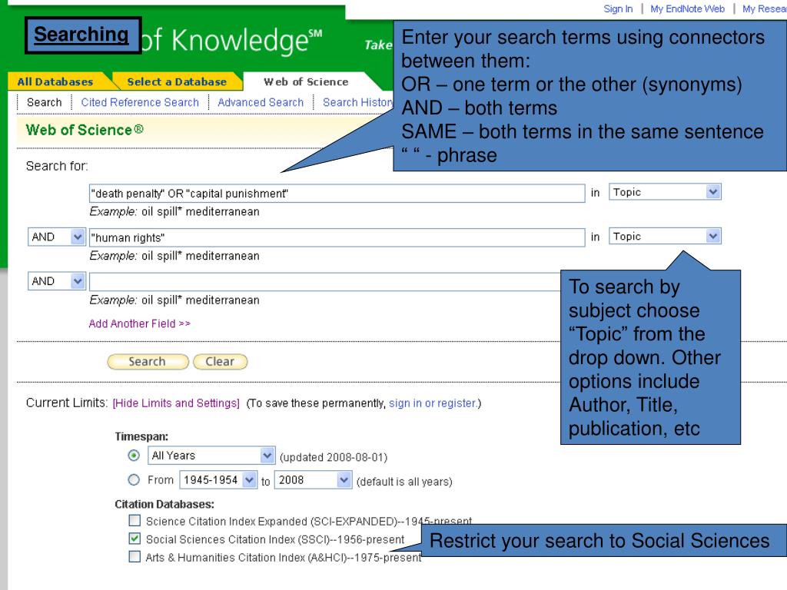
Task: Open My EndNote Web link
Action: (x=687, y=9)
